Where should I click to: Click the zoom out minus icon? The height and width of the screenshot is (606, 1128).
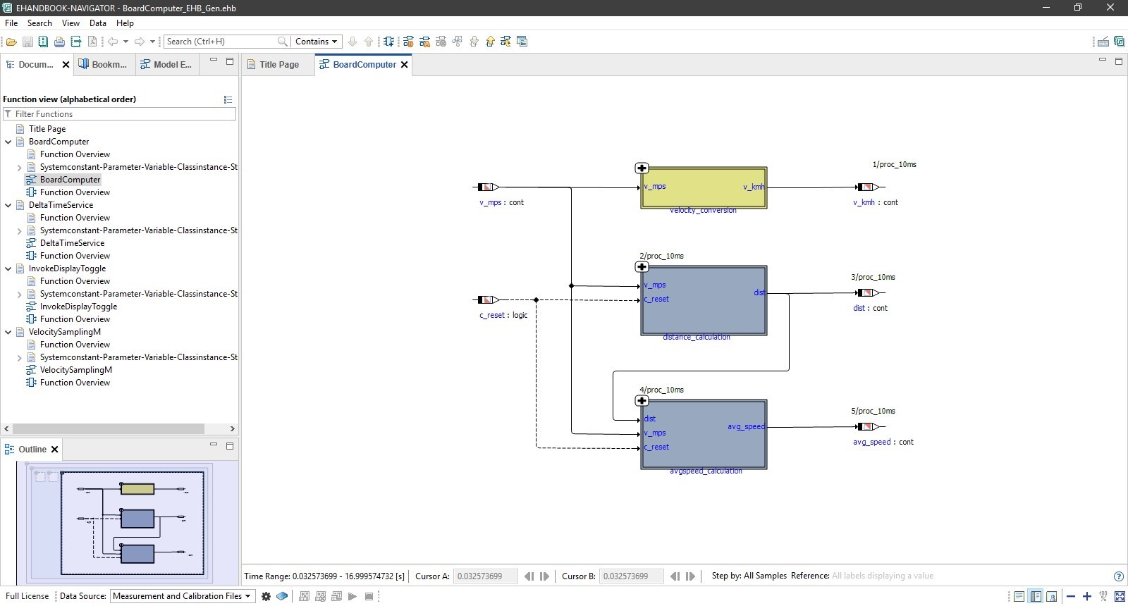1071,596
